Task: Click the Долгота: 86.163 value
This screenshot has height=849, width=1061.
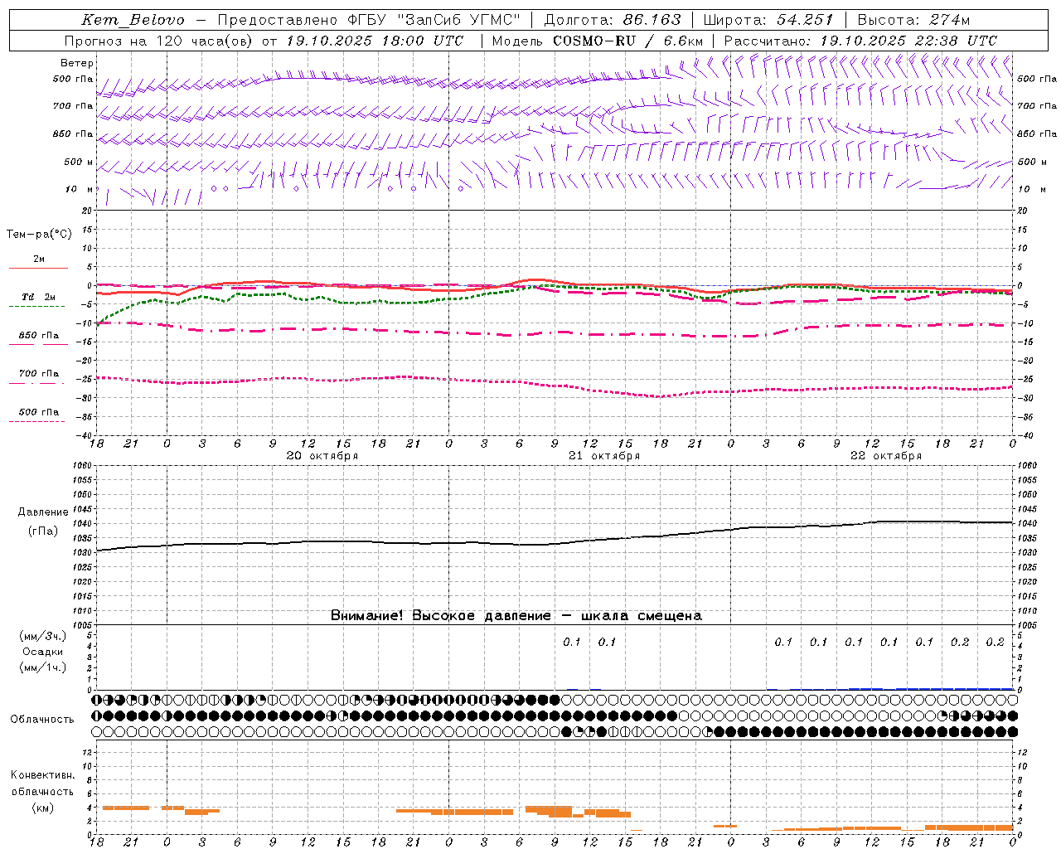Action: coord(613,20)
